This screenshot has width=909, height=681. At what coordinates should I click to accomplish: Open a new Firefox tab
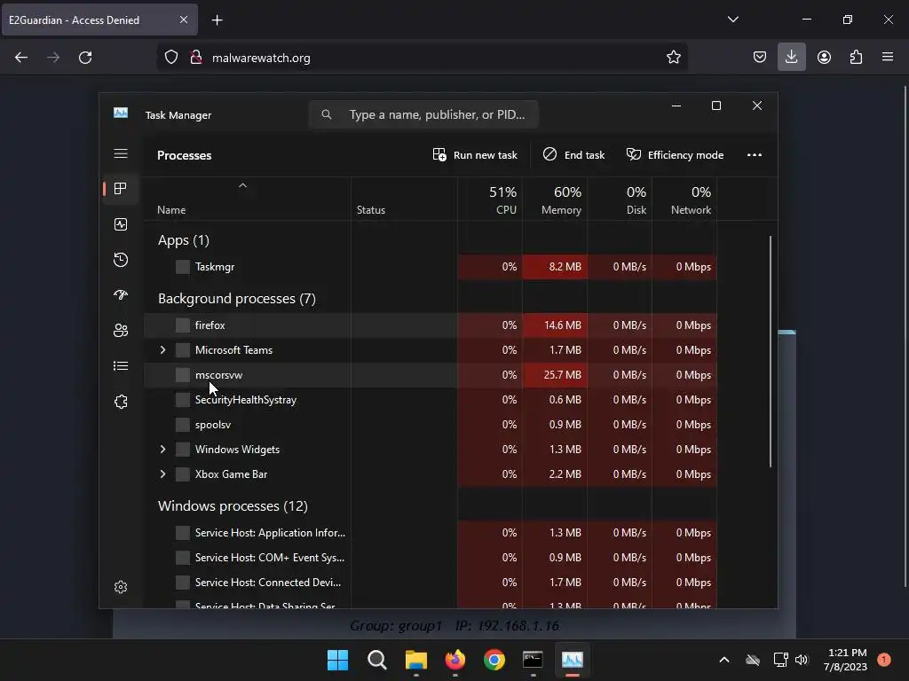point(217,20)
